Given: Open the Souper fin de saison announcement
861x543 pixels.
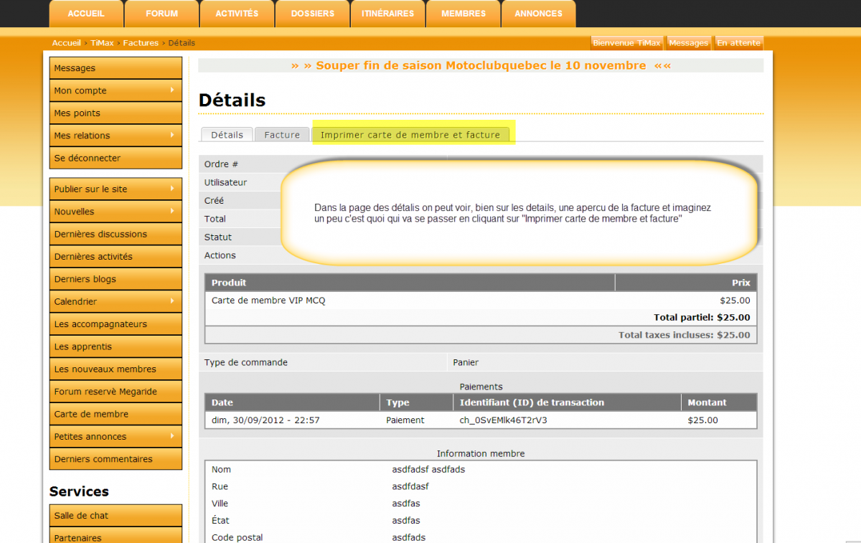Looking at the screenshot, I should click(481, 65).
